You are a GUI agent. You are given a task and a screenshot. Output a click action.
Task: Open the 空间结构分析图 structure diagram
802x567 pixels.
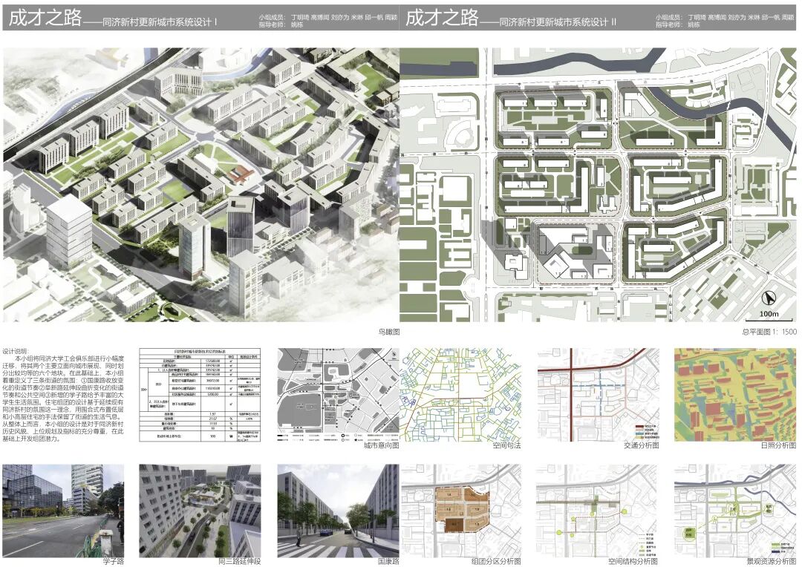click(x=598, y=511)
